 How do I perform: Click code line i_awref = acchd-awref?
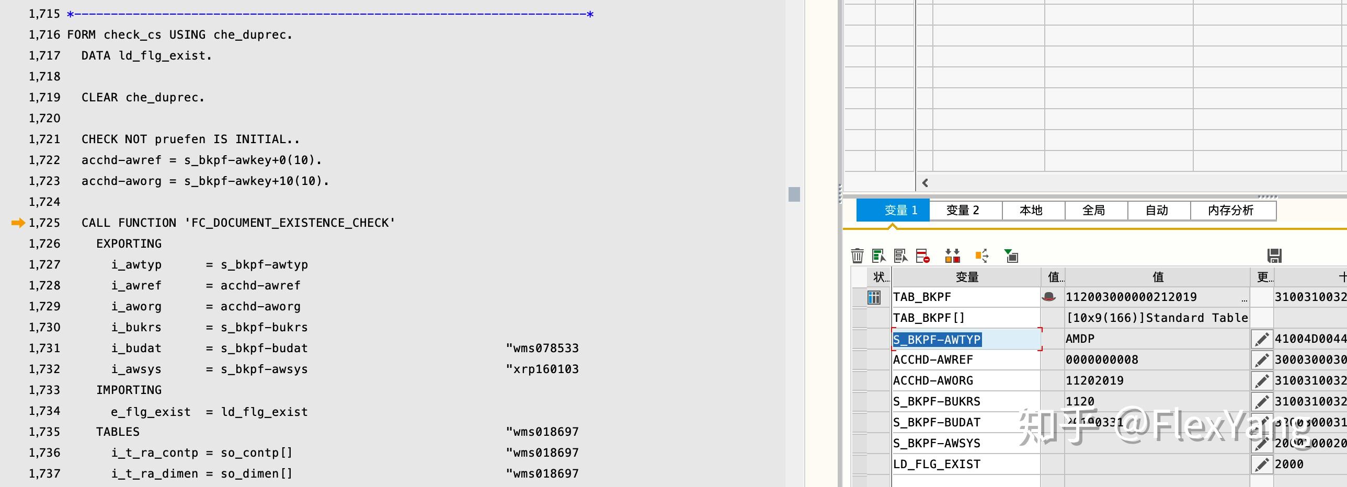206,286
